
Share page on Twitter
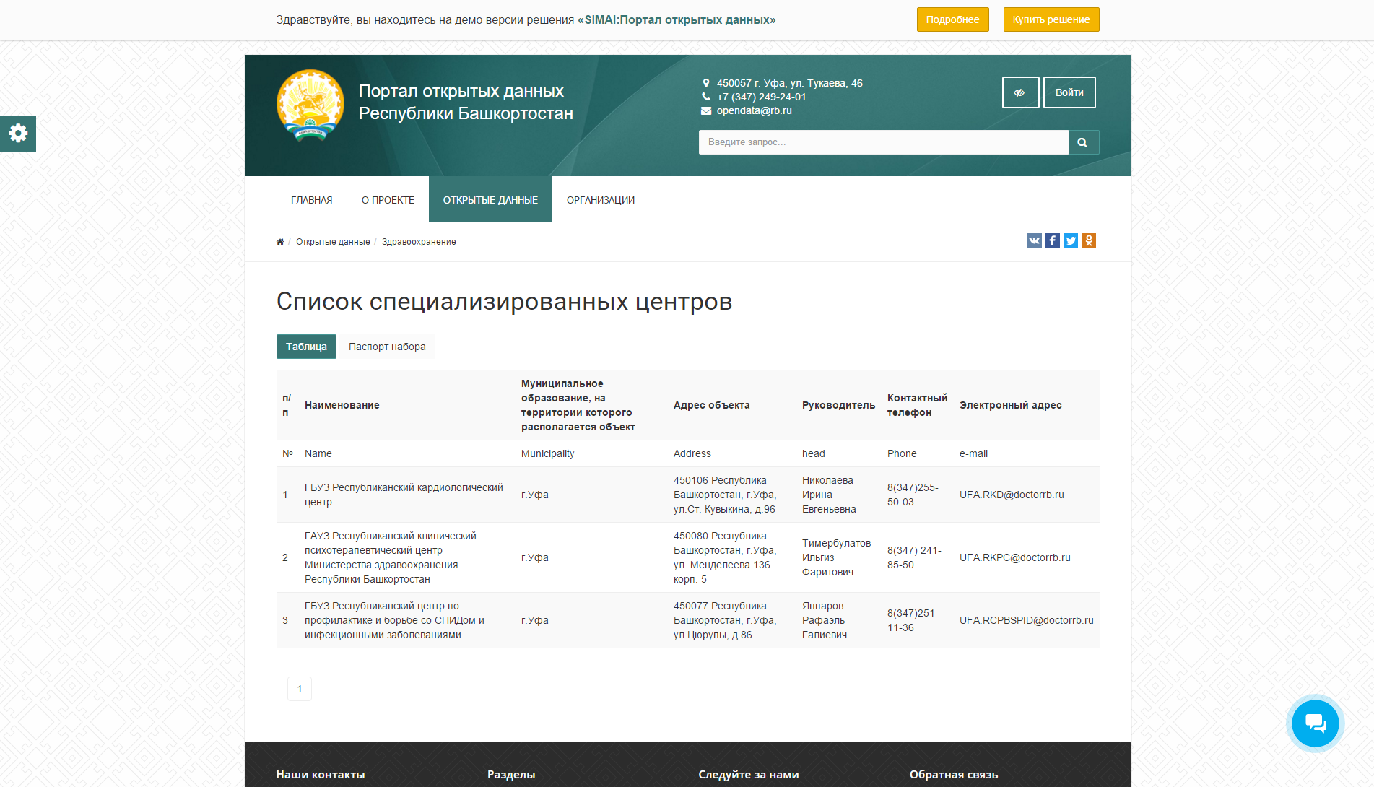pos(1070,240)
